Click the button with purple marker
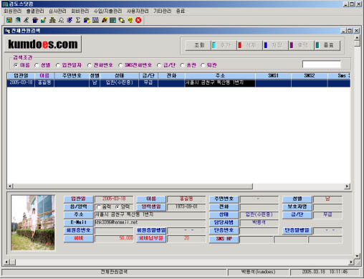 [302, 45]
